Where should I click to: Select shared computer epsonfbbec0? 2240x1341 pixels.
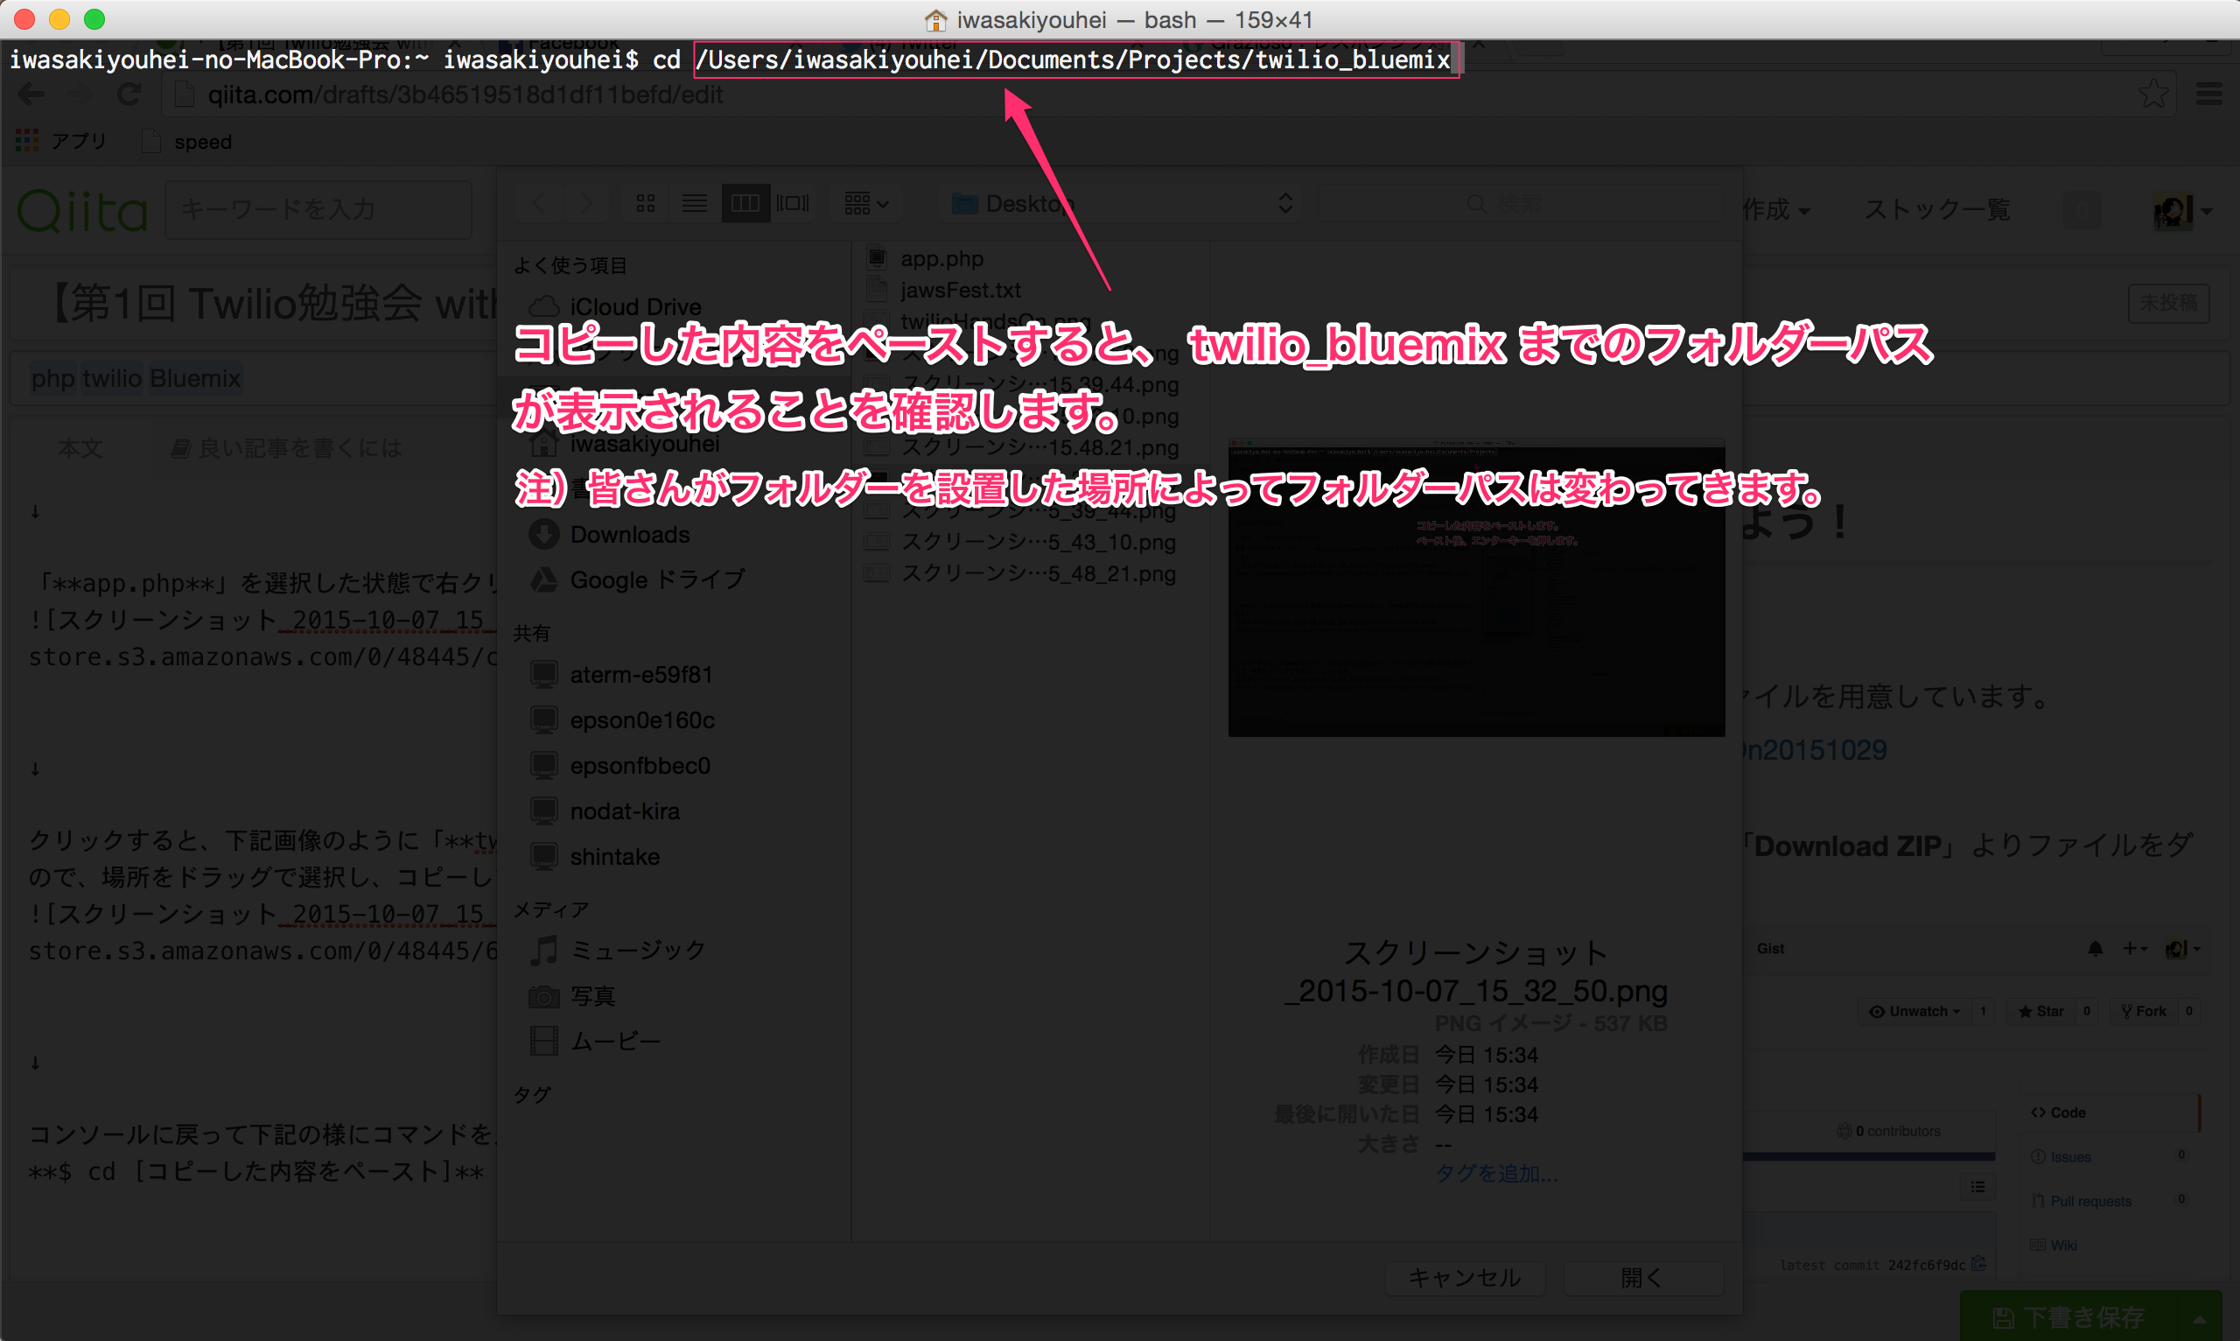(620, 765)
